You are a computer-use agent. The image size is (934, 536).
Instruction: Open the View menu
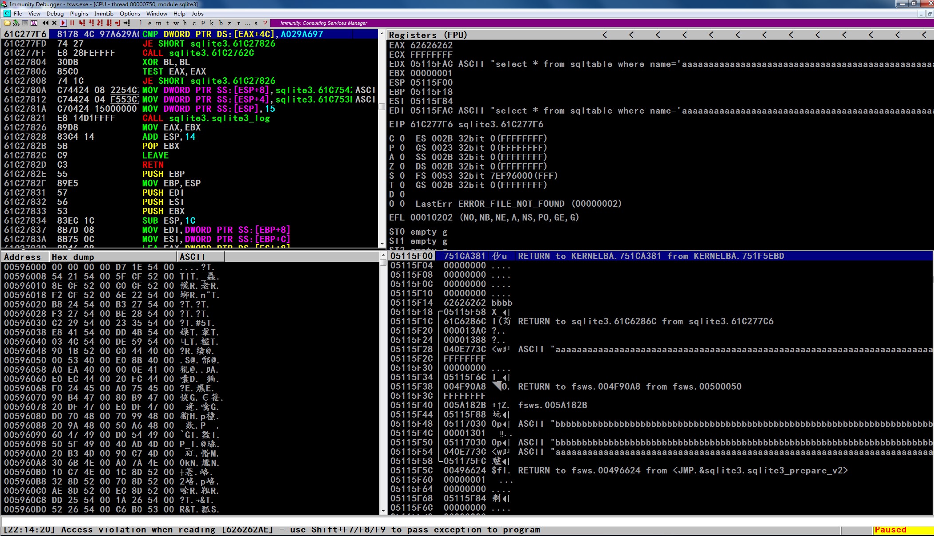[34, 14]
